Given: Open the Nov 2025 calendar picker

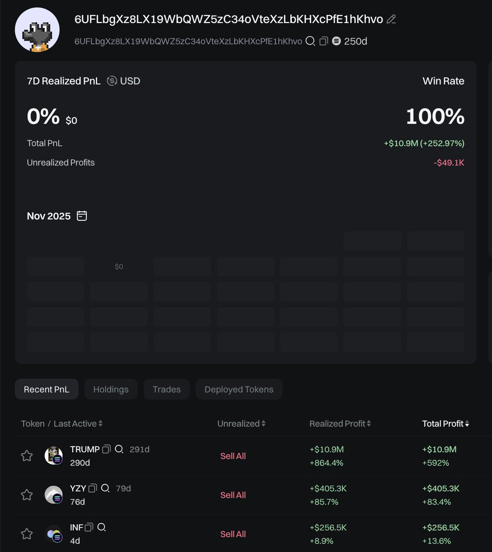Looking at the screenshot, I should pos(82,216).
